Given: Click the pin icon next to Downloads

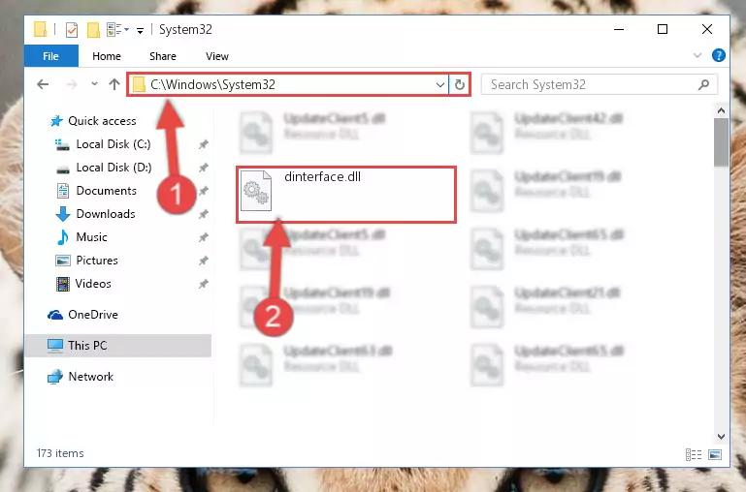Looking at the screenshot, I should (203, 214).
